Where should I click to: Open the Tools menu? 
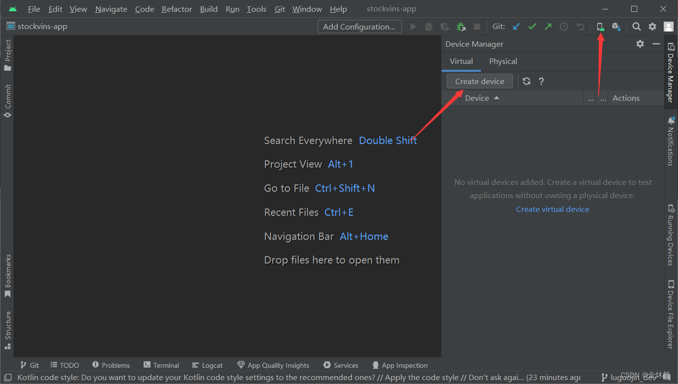pyautogui.click(x=257, y=9)
